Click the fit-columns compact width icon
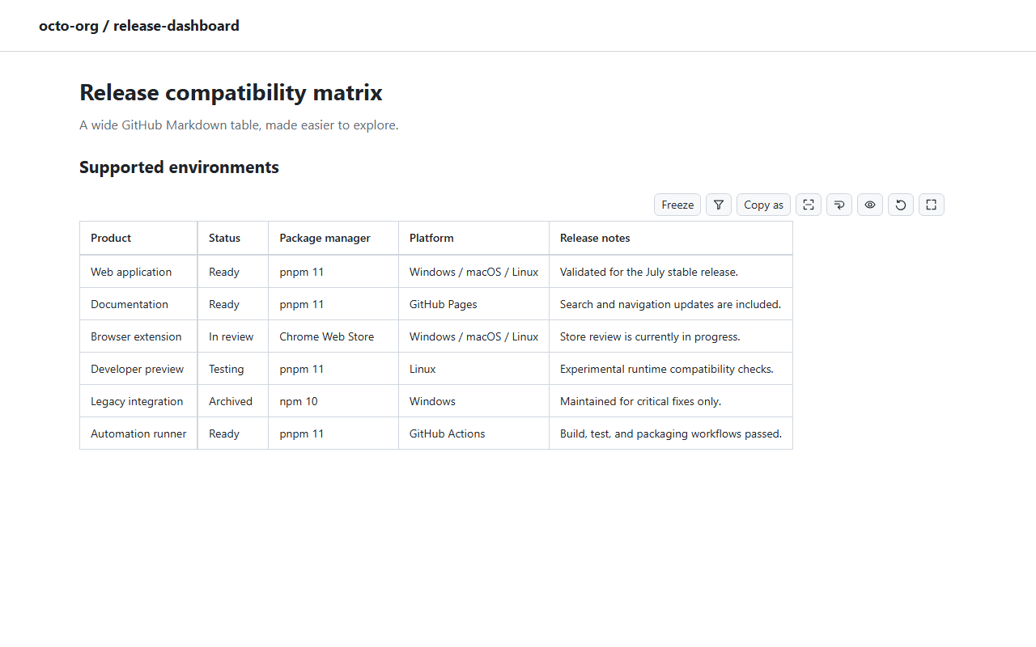1036x647 pixels. 809,205
